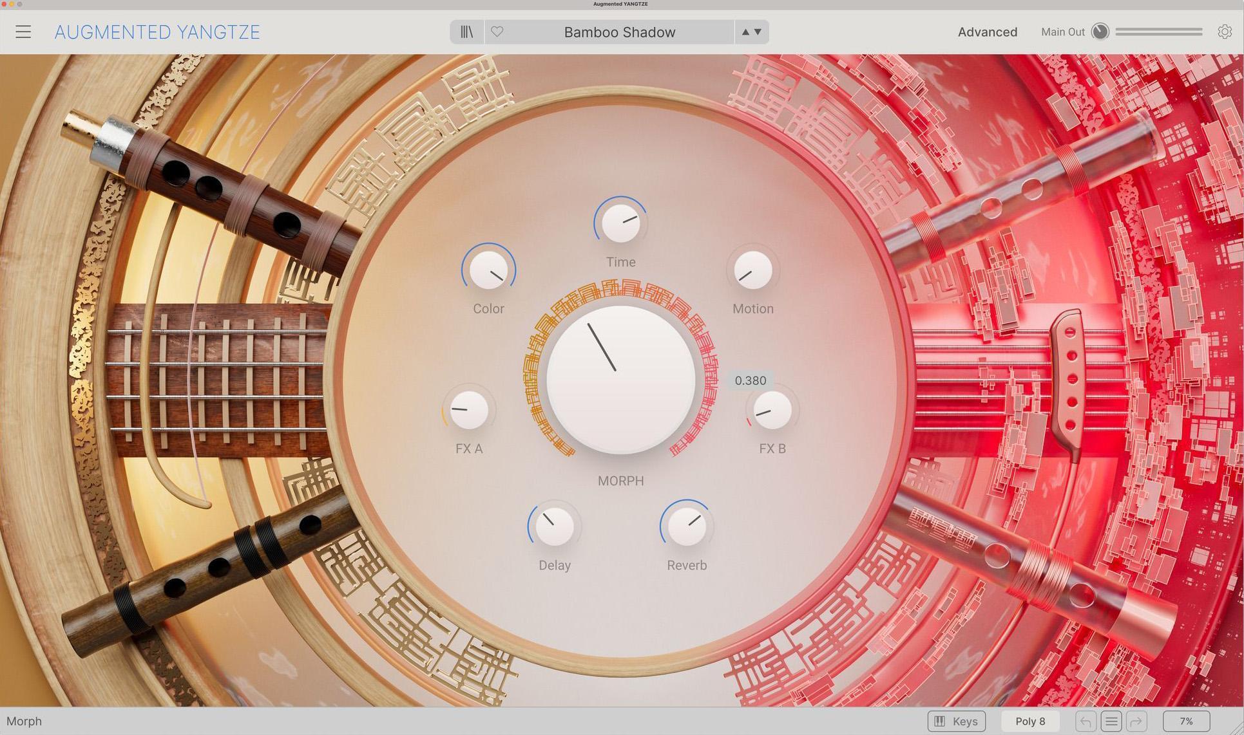
Task: Switch to the Advanced view
Action: click(x=987, y=32)
